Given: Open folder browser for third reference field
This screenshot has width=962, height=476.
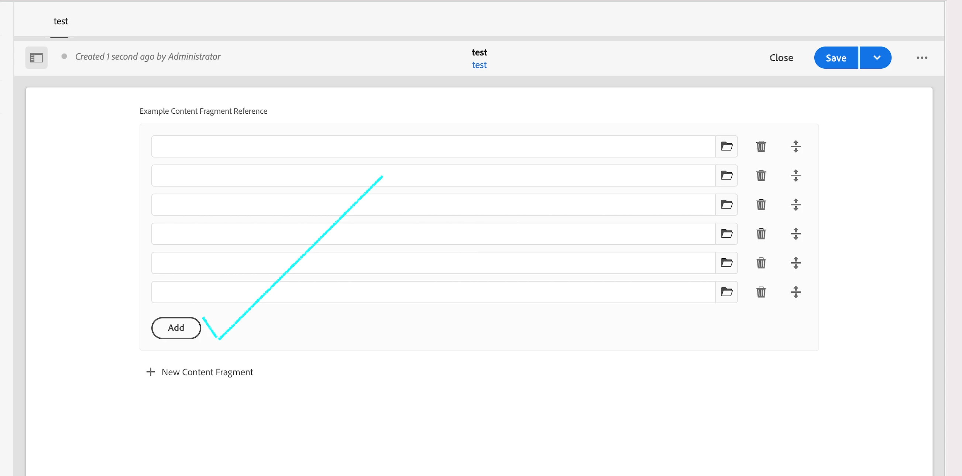Looking at the screenshot, I should [726, 204].
